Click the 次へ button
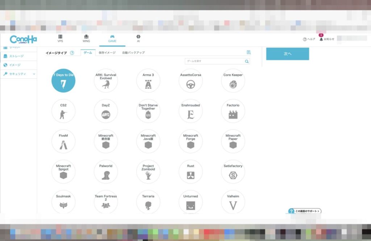Viewport: 371px width, 241px height. [287, 54]
